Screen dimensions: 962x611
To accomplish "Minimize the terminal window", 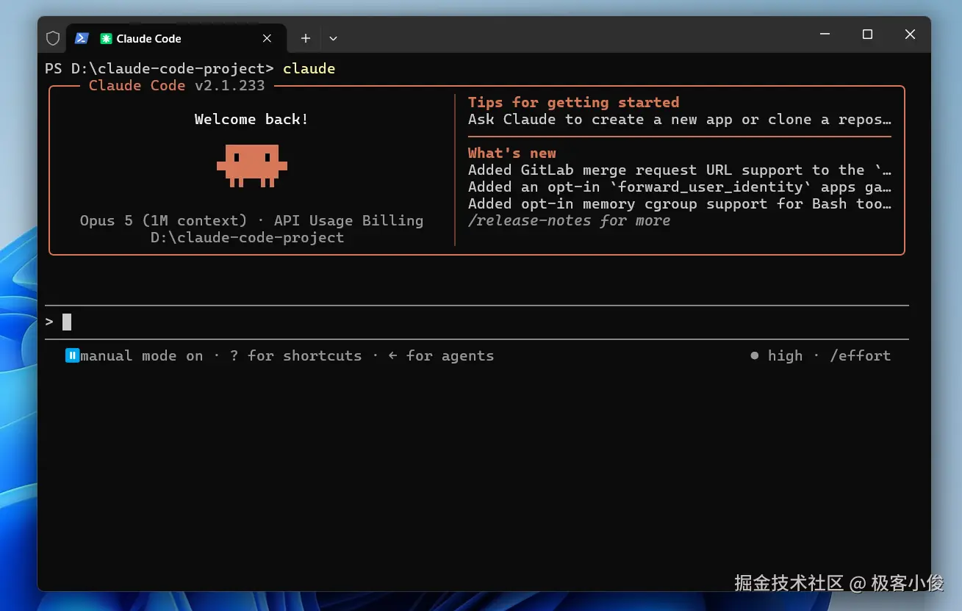I will tap(825, 35).
